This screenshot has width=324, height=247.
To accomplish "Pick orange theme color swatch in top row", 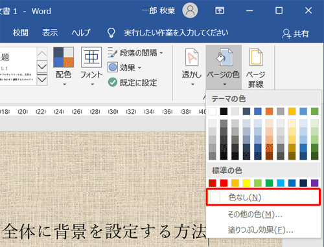I will pyautogui.click(x=269, y=111).
